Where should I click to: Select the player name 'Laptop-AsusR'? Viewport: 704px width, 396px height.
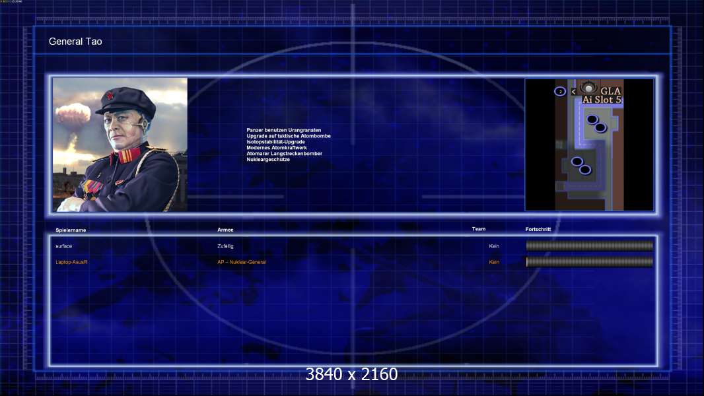(x=71, y=262)
